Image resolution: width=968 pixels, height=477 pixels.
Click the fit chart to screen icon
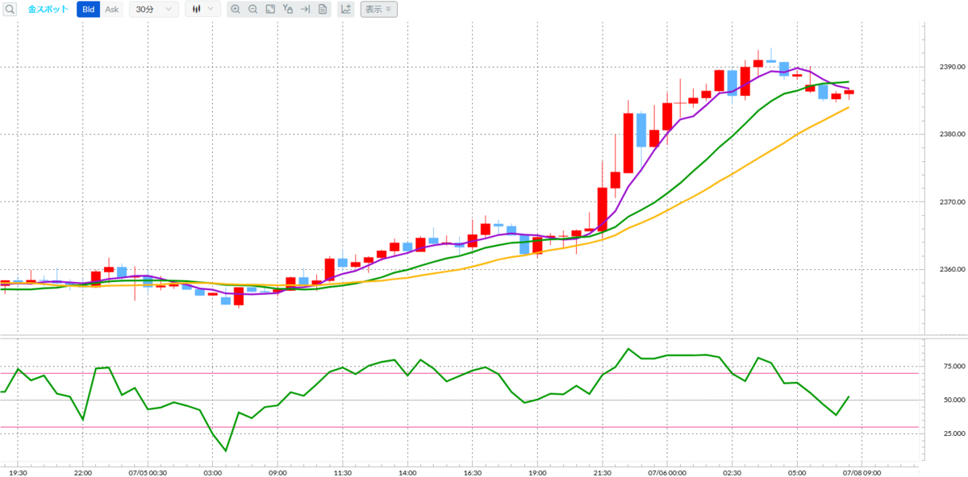click(x=270, y=10)
